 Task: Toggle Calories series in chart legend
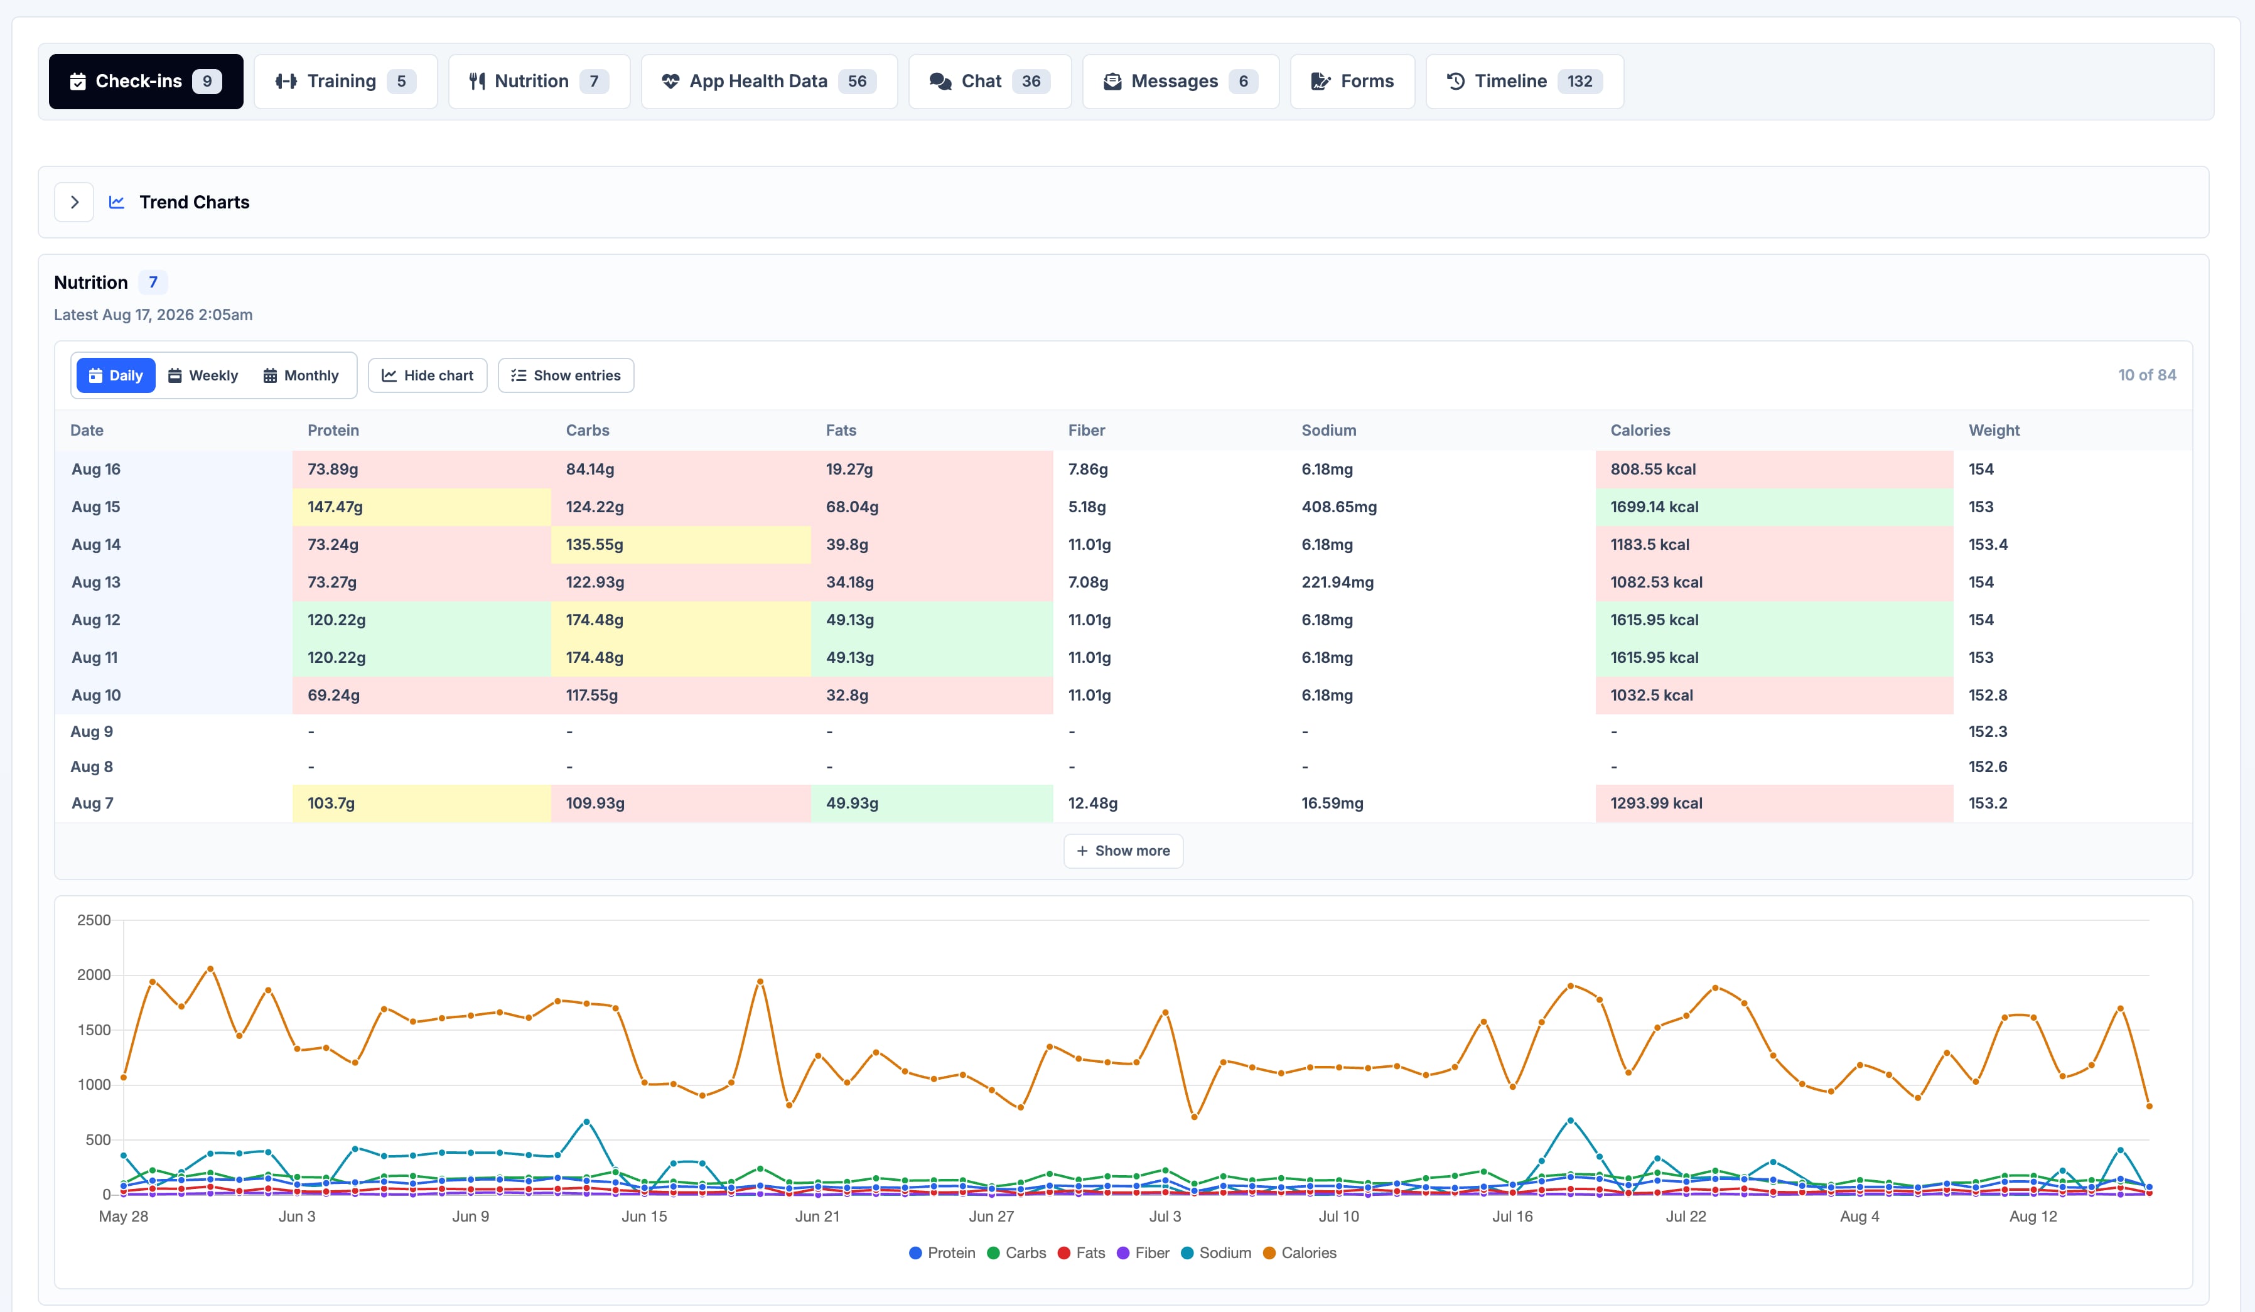click(x=1300, y=1253)
